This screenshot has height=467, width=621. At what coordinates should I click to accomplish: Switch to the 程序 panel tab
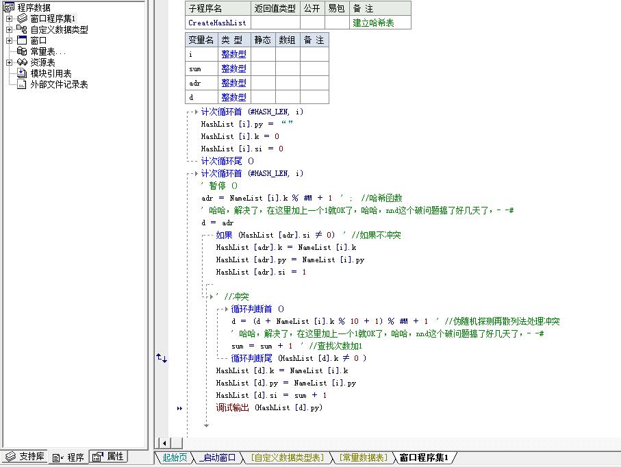click(x=68, y=457)
